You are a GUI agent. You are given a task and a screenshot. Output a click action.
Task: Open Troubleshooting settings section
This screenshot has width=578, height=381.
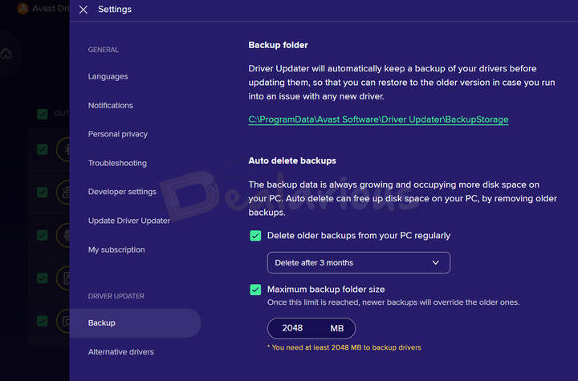click(x=117, y=163)
